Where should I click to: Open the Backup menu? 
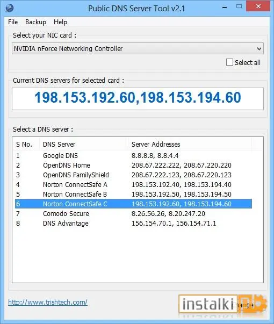pos(35,22)
